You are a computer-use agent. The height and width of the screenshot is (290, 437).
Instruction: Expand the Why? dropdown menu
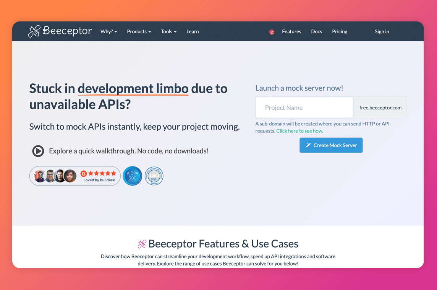(x=109, y=31)
